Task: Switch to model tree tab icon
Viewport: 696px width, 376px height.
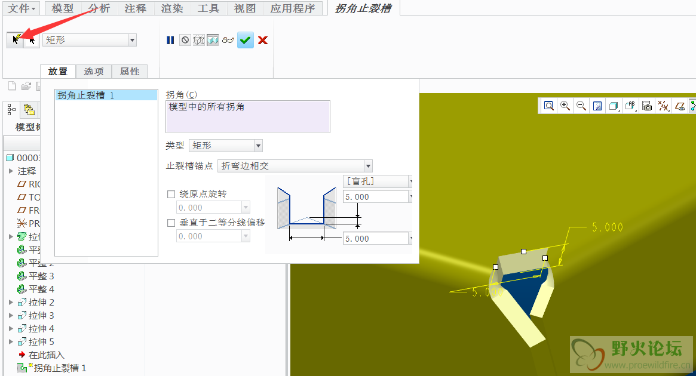Action: (11, 109)
